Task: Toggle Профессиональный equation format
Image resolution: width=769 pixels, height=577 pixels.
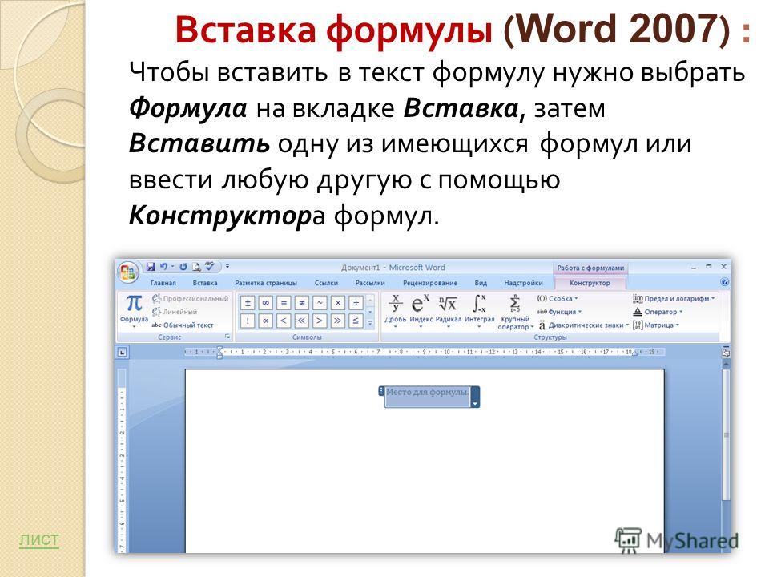Action: click(191, 298)
